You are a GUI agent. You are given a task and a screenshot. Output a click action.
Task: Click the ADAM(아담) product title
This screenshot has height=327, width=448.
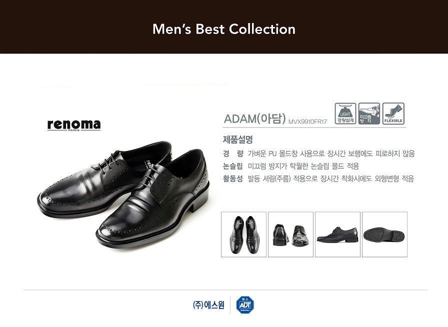pos(255,118)
